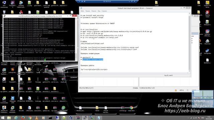Open the WeBuilder 2018 desktop icon
This screenshot has height=120, width=214.
tap(12, 100)
